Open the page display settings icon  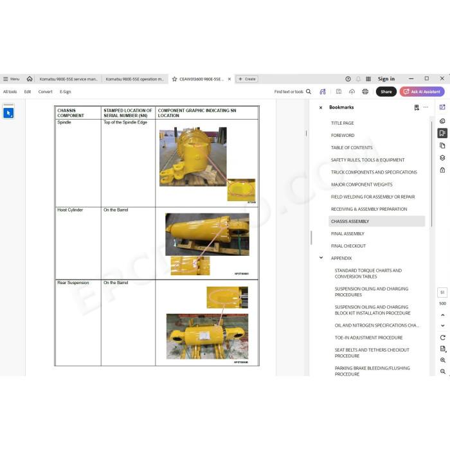(442, 348)
